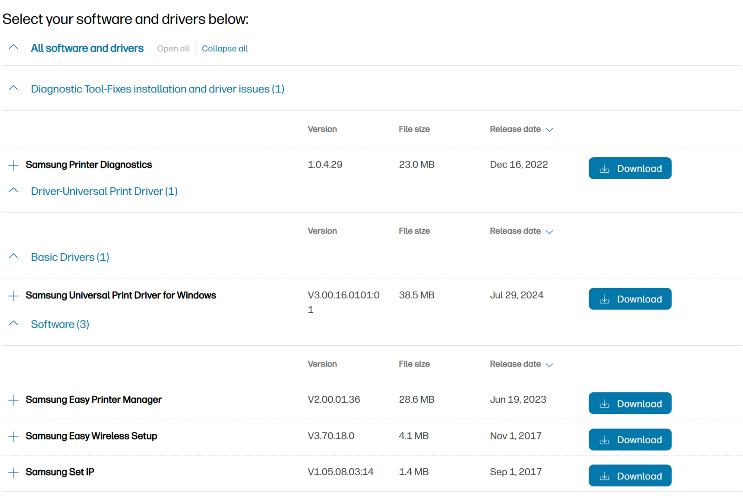Click the 4.1 MB file size value
Viewport: 743px width, 503px height.
[x=414, y=436]
